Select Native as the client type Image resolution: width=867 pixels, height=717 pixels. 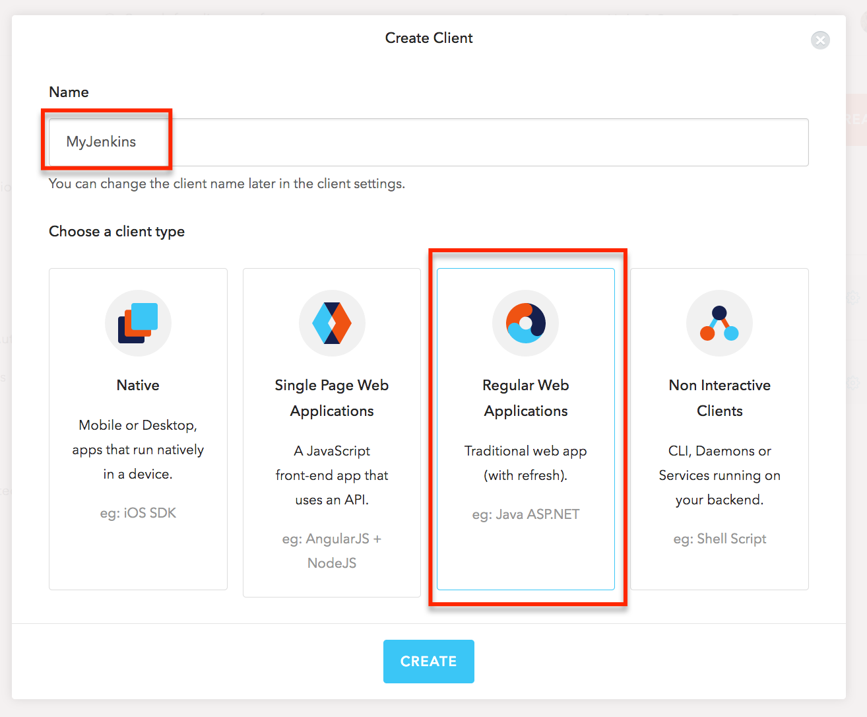pyautogui.click(x=138, y=429)
